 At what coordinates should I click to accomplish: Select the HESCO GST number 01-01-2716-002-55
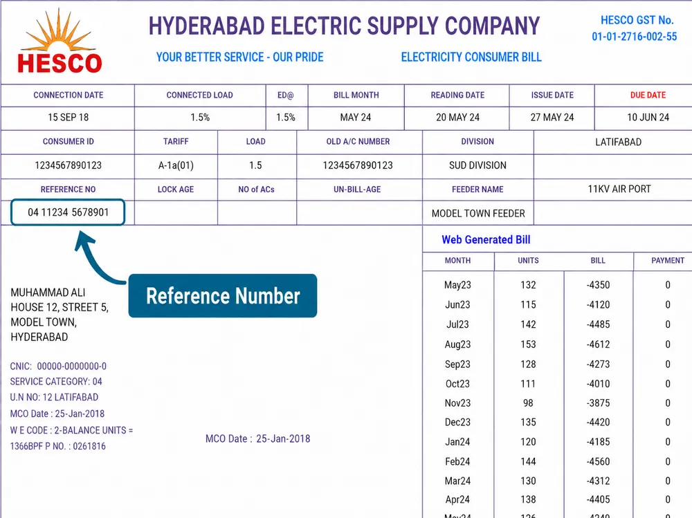[634, 37]
